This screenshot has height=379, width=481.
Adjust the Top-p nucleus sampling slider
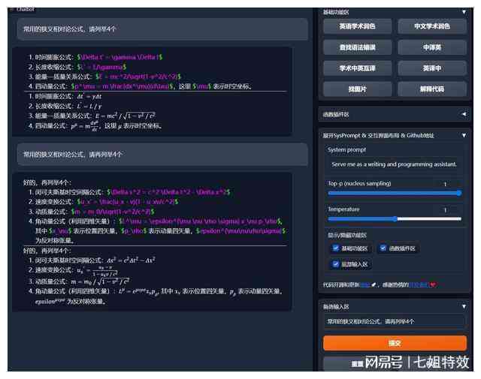395,193
